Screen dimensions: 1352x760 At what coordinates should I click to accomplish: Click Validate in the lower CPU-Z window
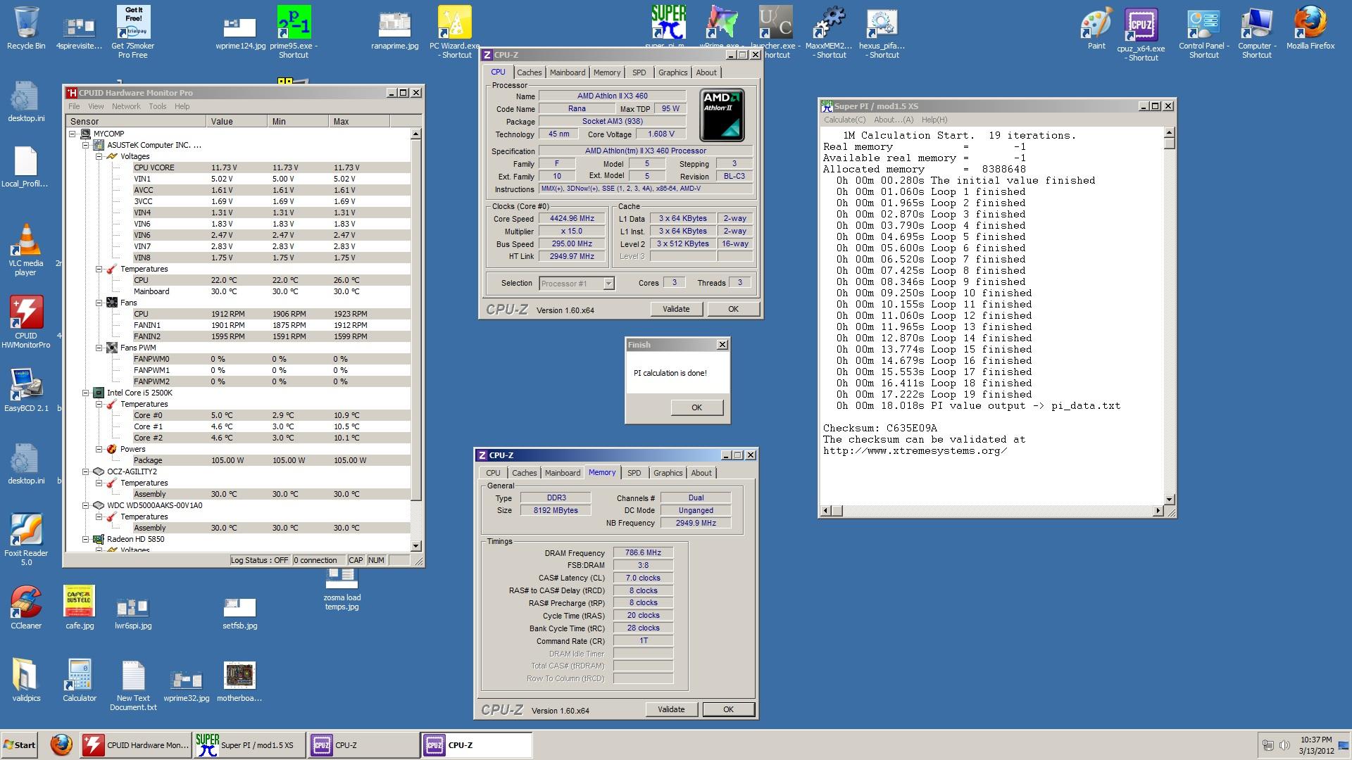click(x=671, y=709)
